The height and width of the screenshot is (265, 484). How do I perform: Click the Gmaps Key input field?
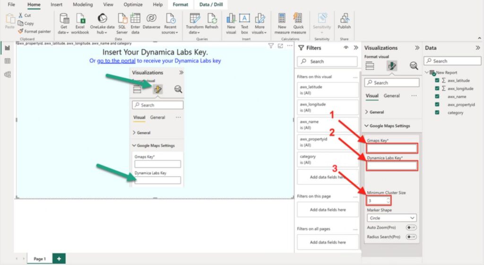coord(392,148)
